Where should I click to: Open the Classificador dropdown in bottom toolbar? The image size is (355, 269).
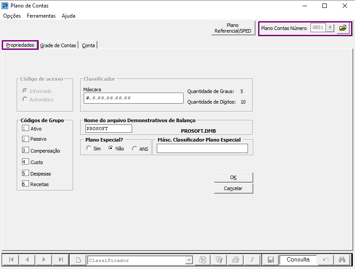coord(189,260)
